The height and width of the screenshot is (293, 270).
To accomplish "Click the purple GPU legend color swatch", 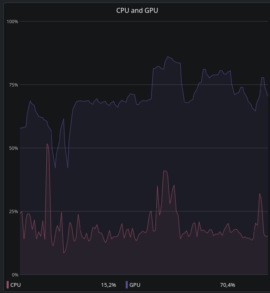I will coord(127,285).
